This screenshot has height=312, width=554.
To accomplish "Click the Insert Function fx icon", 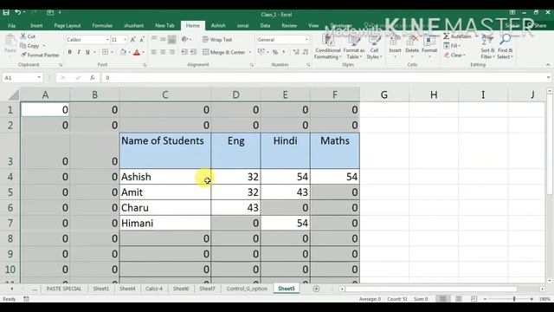I will click(x=93, y=77).
